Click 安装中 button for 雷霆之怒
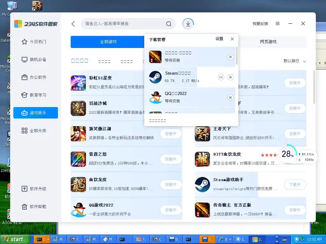The height and width of the screenshot is (244, 326). (x=171, y=159)
